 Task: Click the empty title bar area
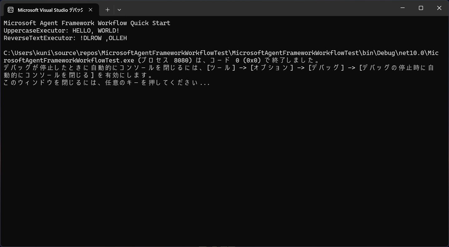pyautogui.click(x=250, y=8)
